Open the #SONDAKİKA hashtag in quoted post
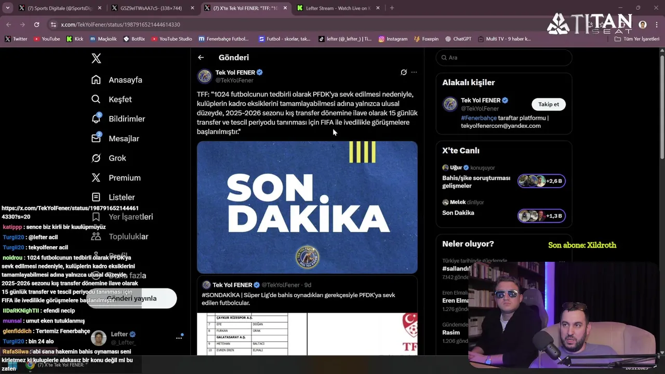665x374 pixels. (x=220, y=295)
